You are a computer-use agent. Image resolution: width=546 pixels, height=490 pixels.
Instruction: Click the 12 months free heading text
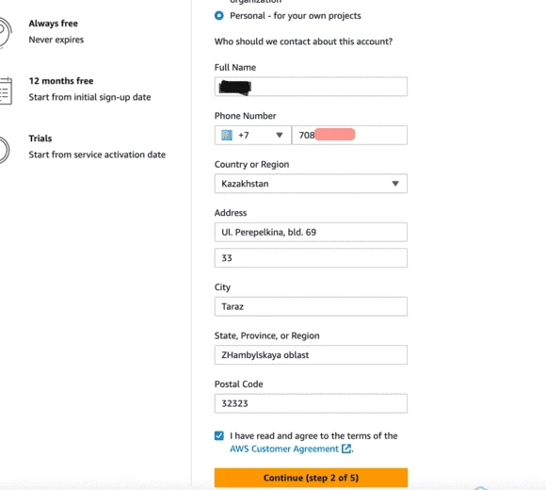(x=61, y=81)
